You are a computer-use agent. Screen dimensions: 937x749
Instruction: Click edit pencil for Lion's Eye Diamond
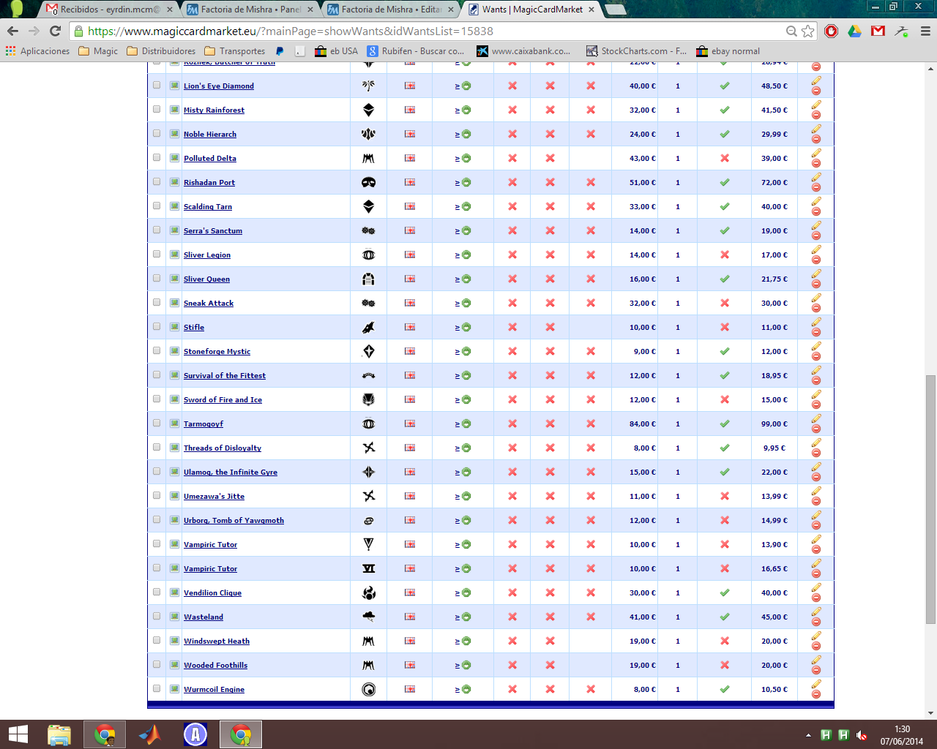(x=816, y=80)
